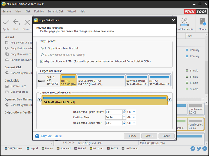Image resolution: width=209 pixels, height=156 pixels.
Task: Select Fit partitions to entire disk
Action: tap(42, 48)
